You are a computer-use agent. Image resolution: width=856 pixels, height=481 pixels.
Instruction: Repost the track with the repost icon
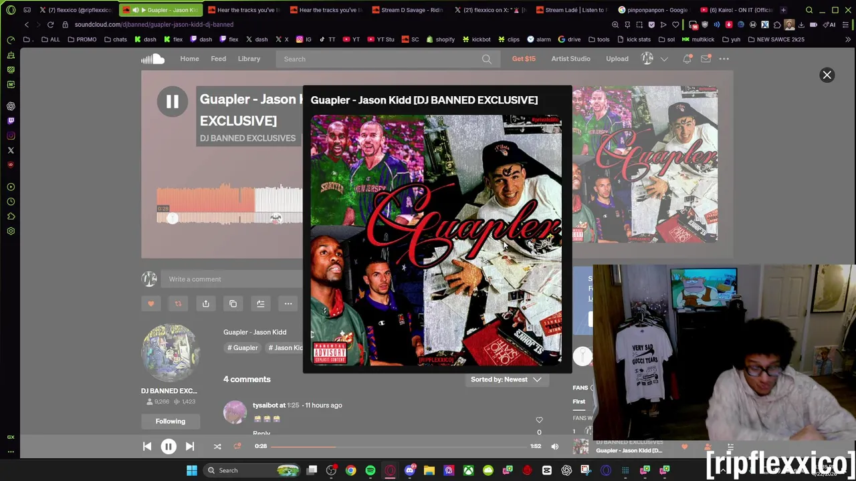[x=178, y=304]
